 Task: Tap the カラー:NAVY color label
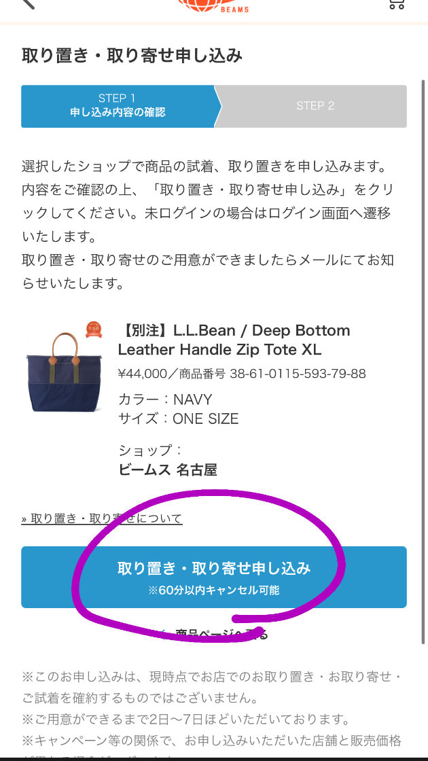(x=165, y=400)
